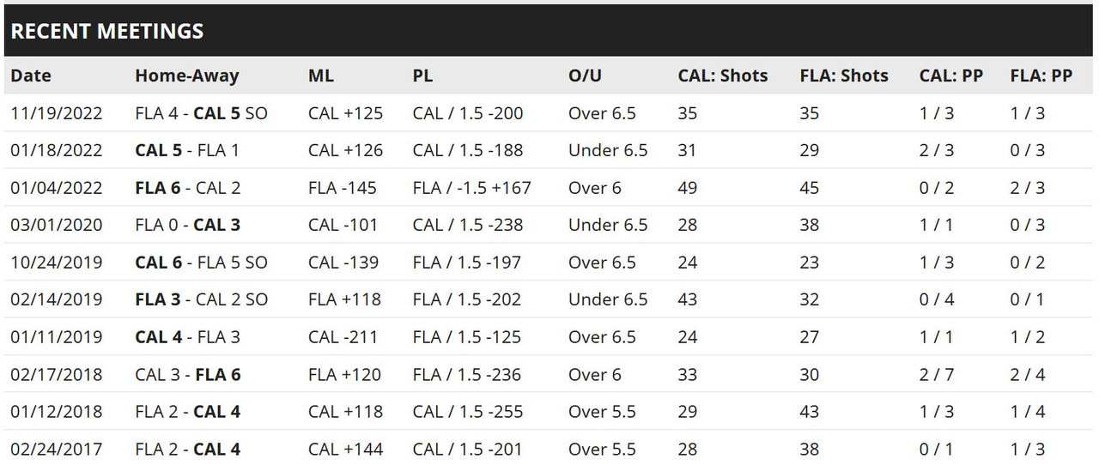Select the FLA: PP column header
The height and width of the screenshot is (465, 1099).
point(1041,75)
